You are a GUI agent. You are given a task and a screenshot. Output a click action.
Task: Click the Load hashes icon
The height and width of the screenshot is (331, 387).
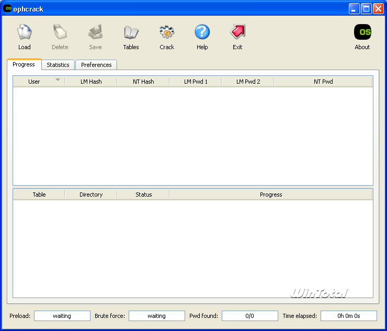click(25, 33)
